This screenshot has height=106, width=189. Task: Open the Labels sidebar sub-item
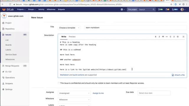point(8,50)
